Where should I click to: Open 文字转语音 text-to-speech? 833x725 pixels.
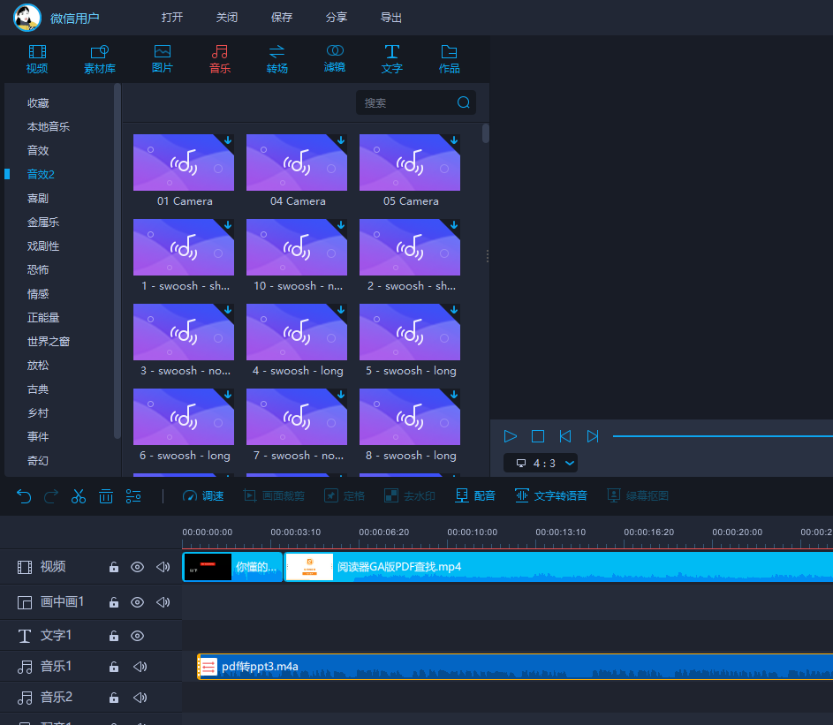[551, 496]
